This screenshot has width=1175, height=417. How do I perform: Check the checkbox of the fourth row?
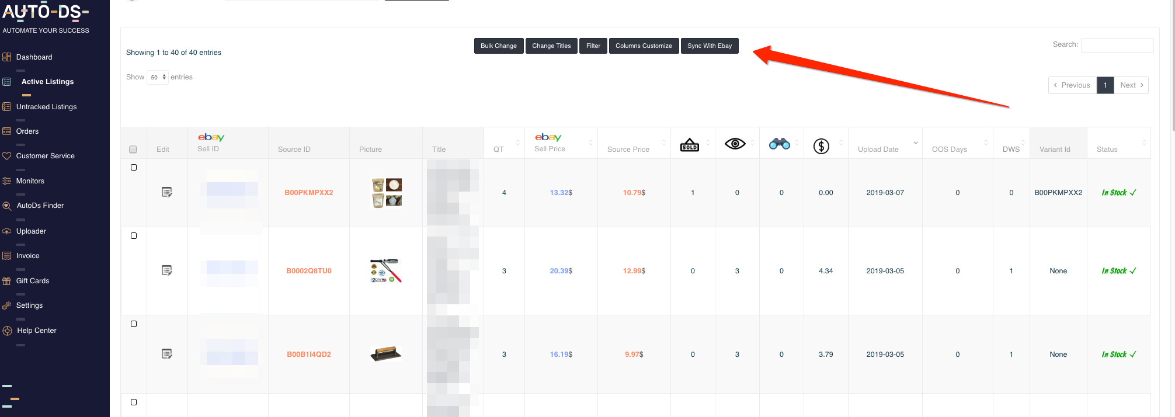click(x=134, y=402)
